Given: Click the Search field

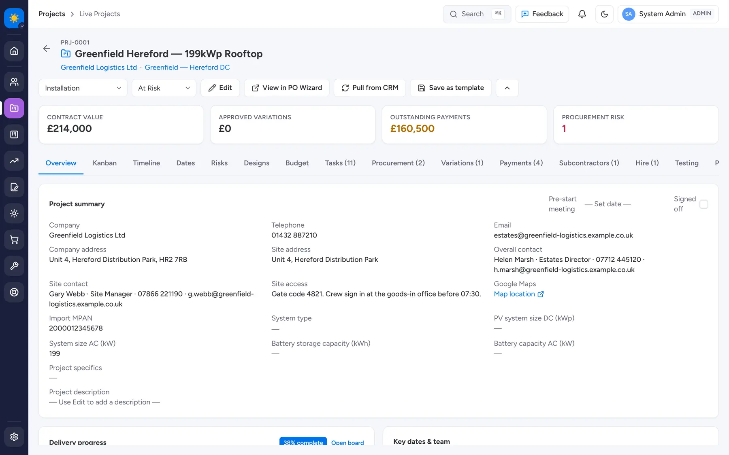Looking at the screenshot, I should pyautogui.click(x=477, y=14).
